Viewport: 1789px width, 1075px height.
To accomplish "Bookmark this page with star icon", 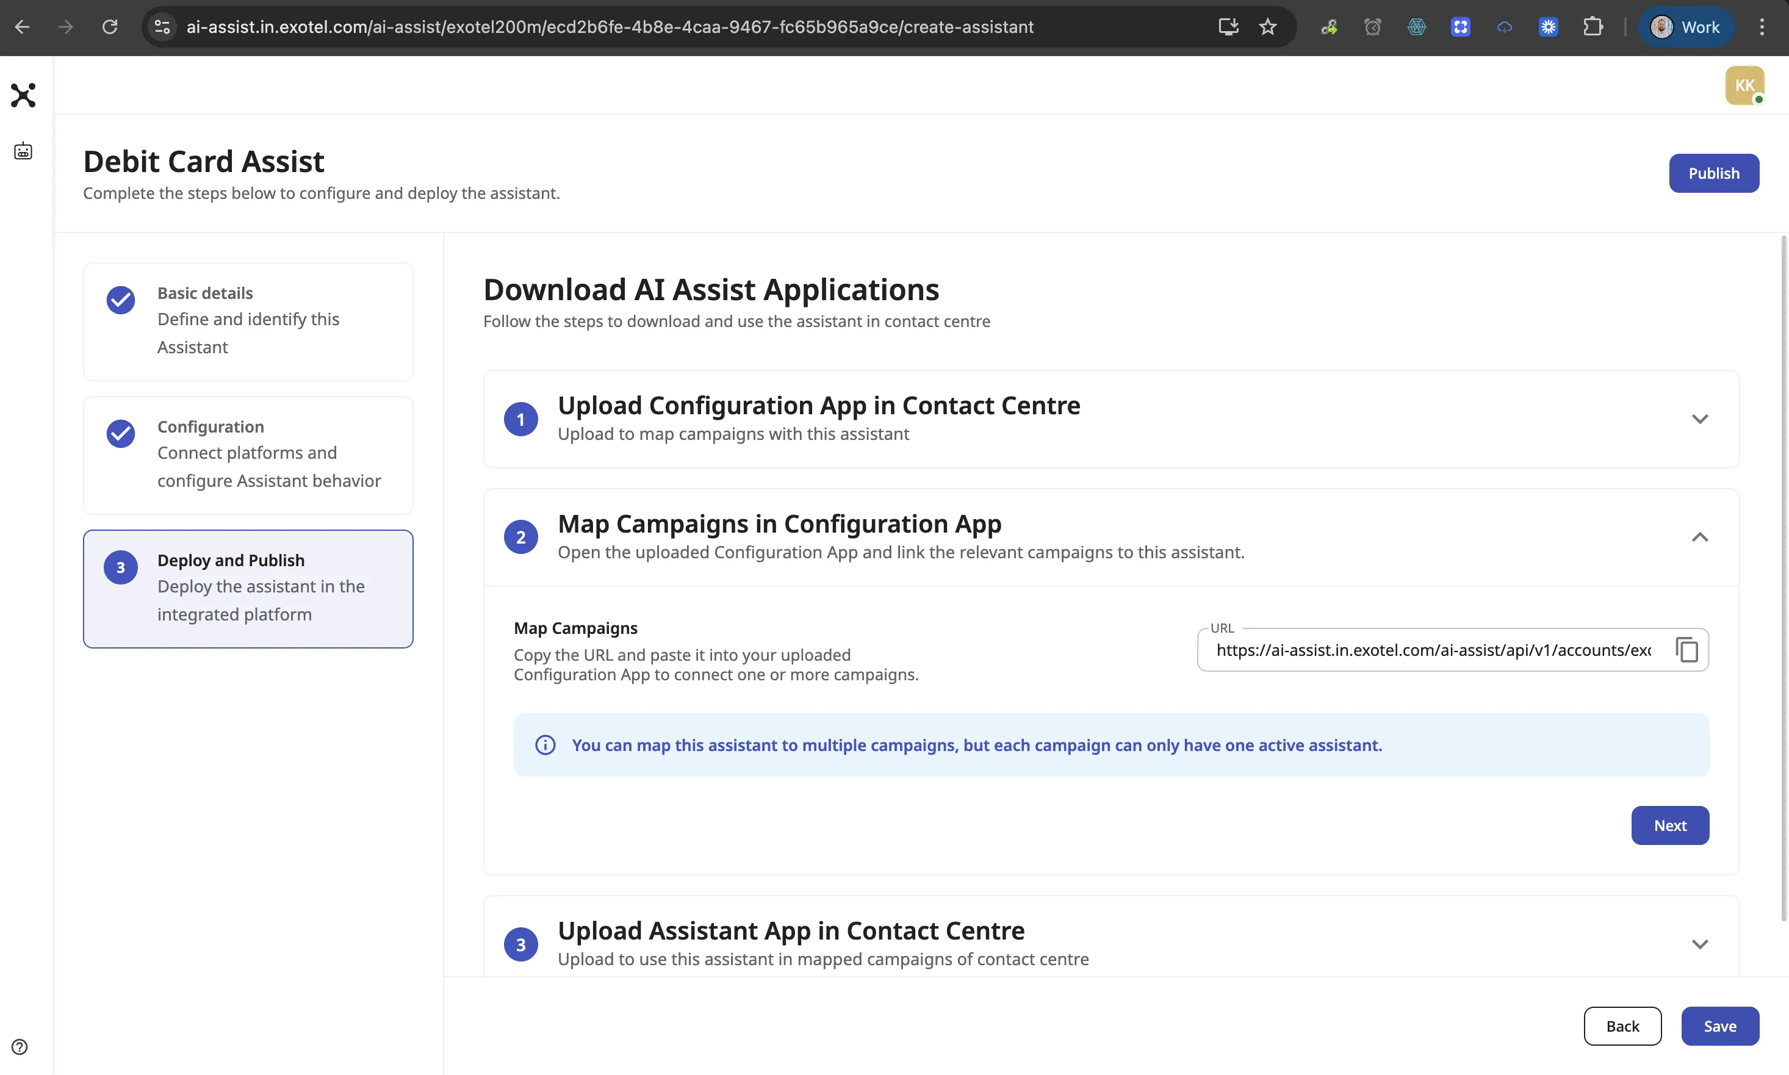I will pyautogui.click(x=1267, y=27).
